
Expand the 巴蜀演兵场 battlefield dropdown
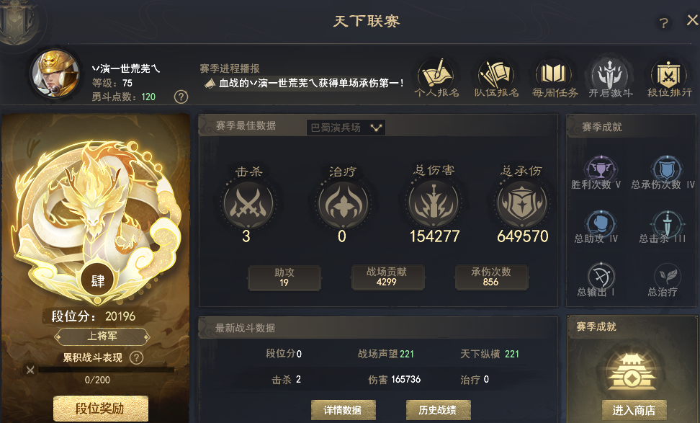point(346,128)
